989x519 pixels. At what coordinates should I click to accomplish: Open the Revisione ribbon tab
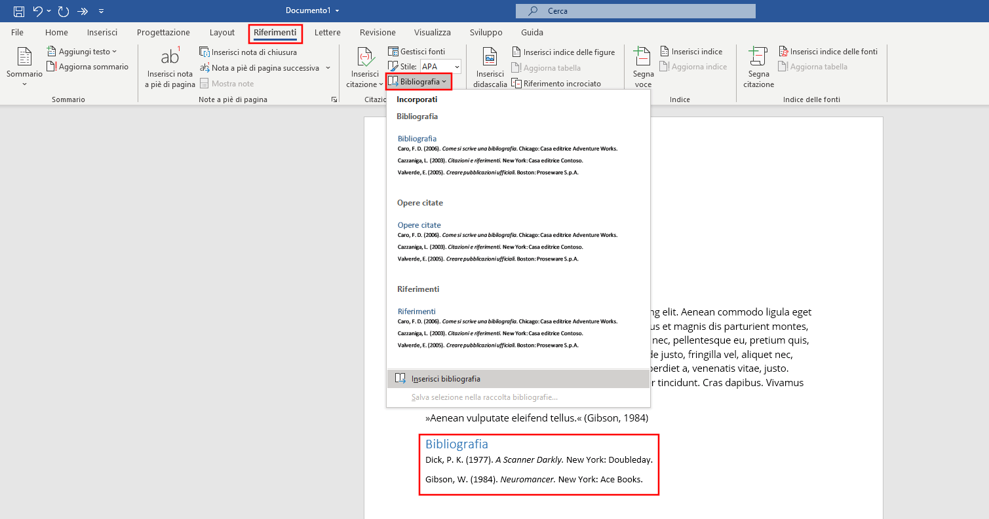tap(378, 33)
